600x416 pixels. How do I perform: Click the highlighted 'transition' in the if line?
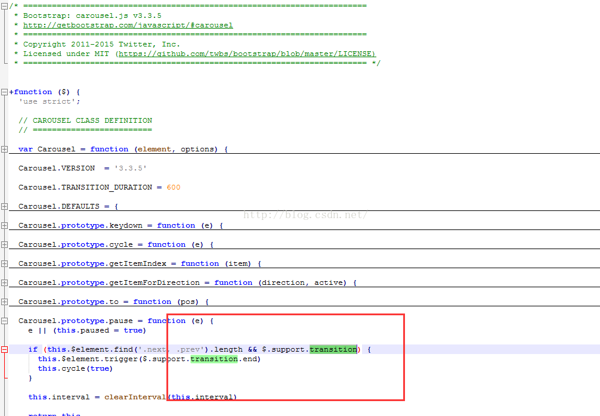click(333, 349)
